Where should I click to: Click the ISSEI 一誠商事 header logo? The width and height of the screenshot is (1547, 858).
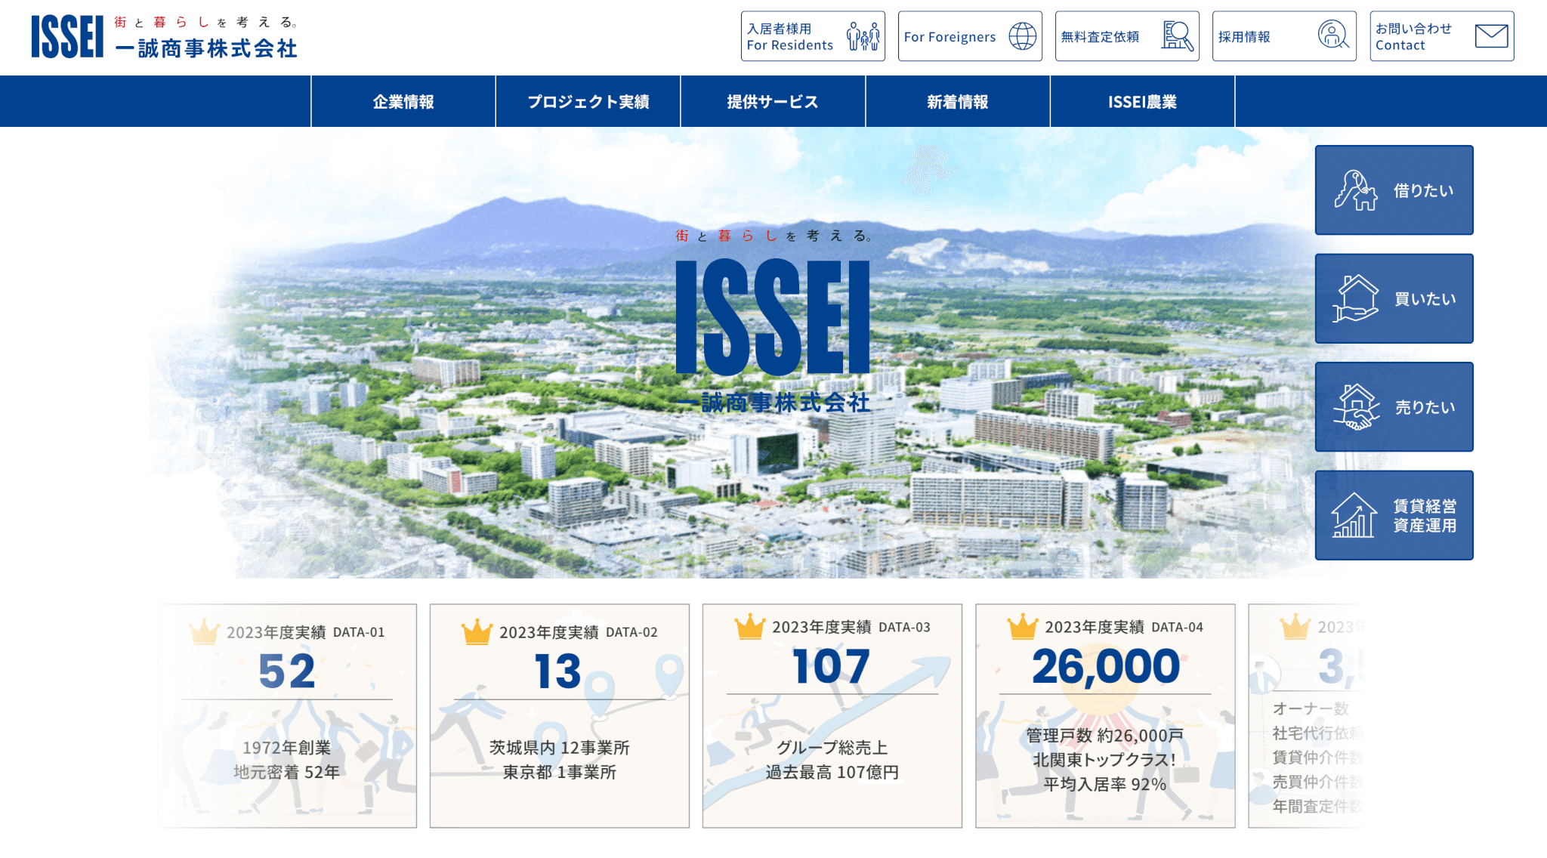point(164,37)
